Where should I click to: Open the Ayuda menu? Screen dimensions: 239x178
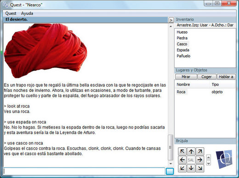tap(27, 13)
